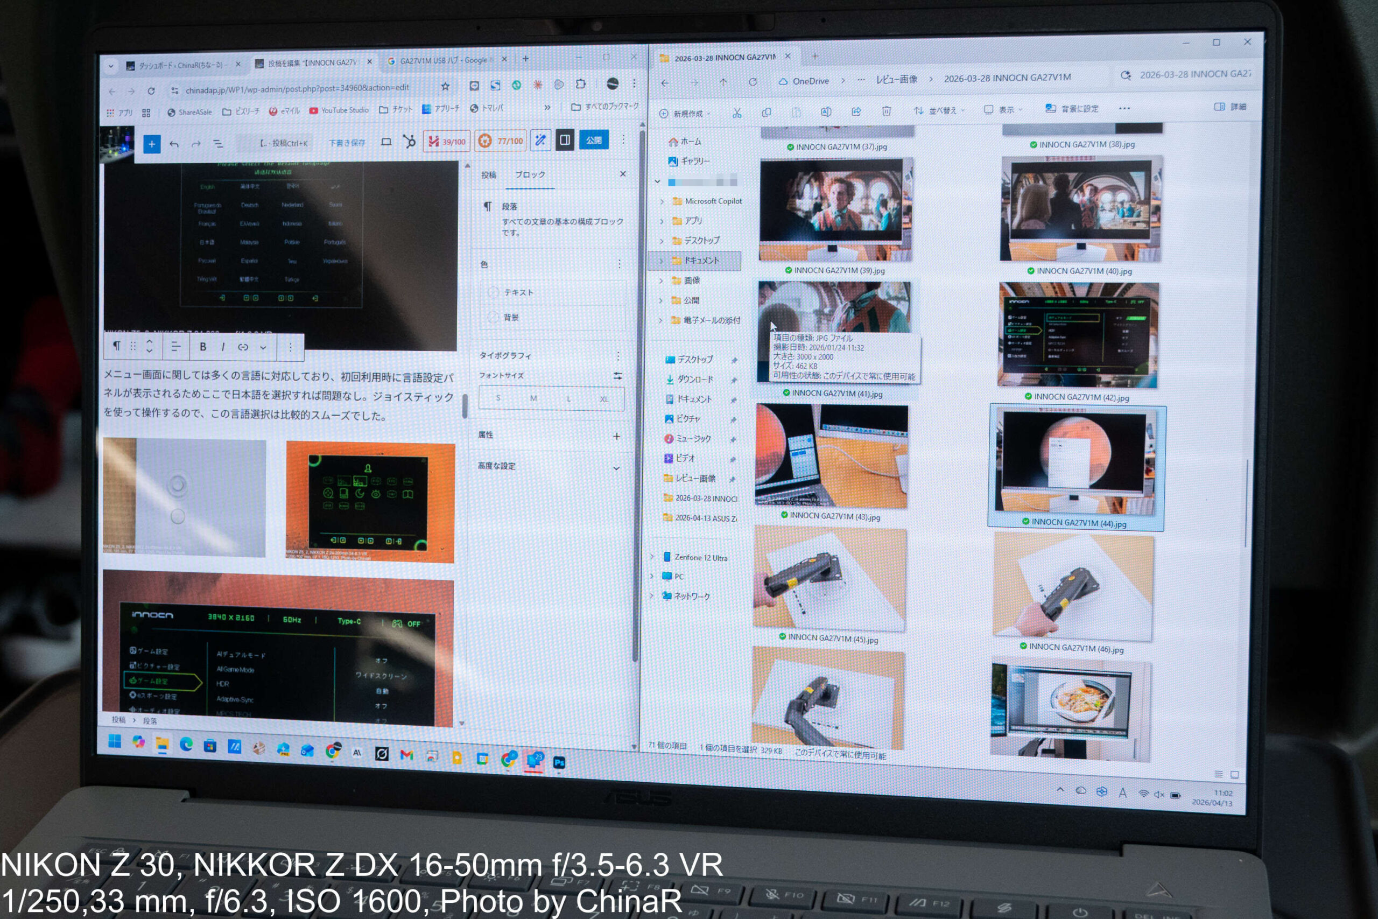The image size is (1378, 919).
Task: Select INNOCN GA27V1M (42).jpg thumbnail
Action: coord(1078,335)
